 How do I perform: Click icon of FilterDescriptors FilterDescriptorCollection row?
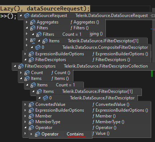21,66
